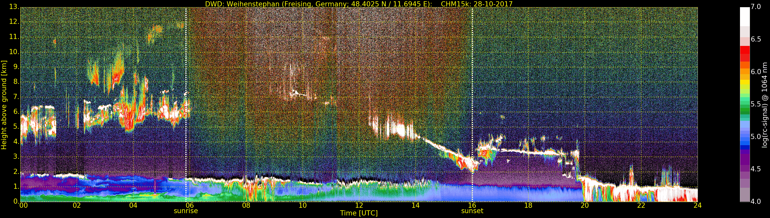The height and width of the screenshot is (218, 770).
Task: Select the 5 km height tick label
Action: [16, 127]
